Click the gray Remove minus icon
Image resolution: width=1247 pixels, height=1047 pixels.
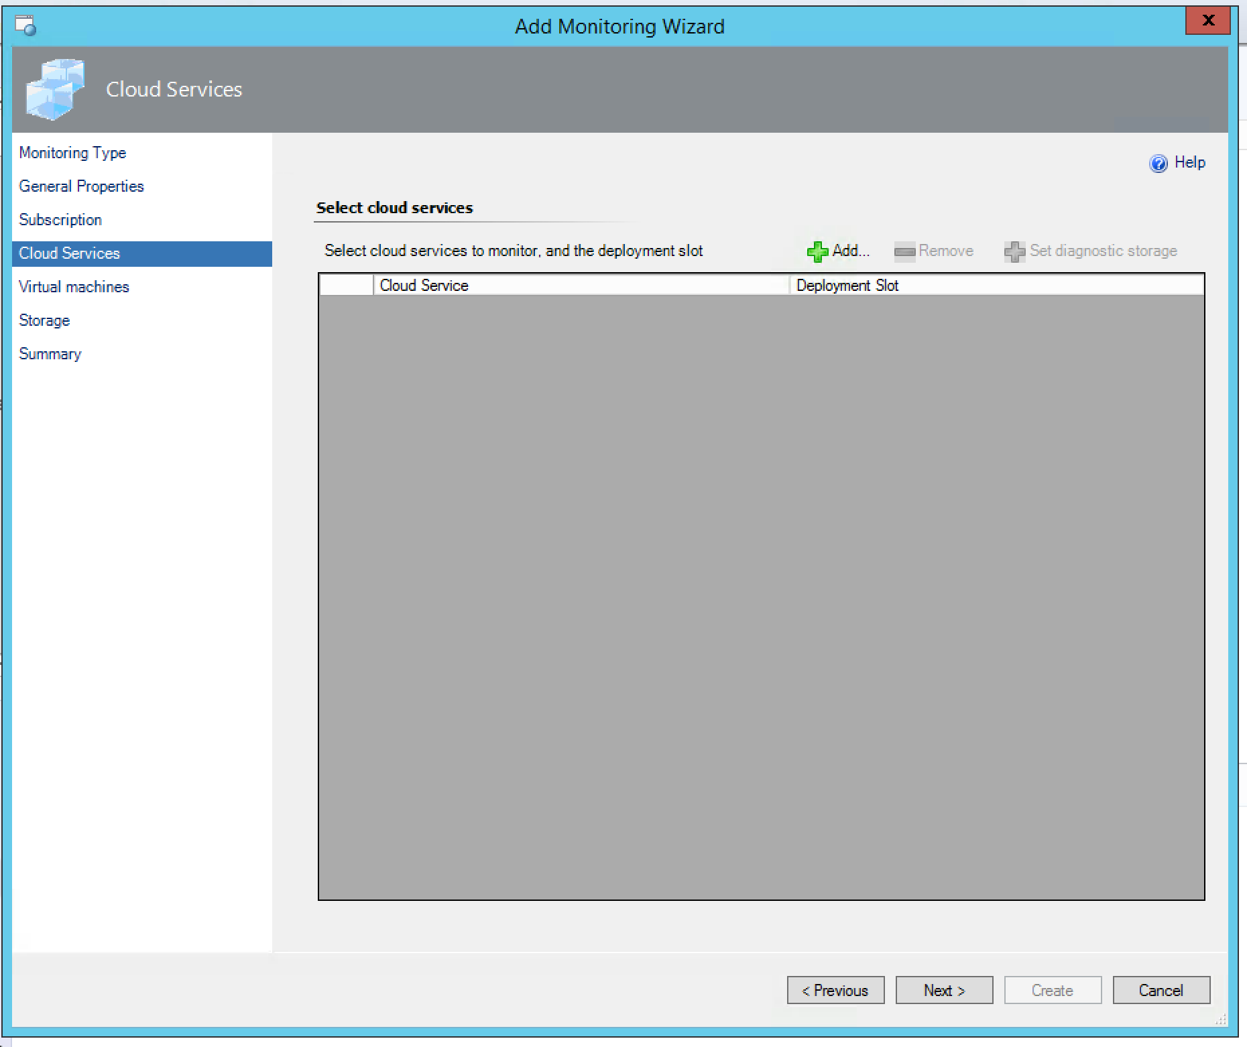(x=904, y=251)
